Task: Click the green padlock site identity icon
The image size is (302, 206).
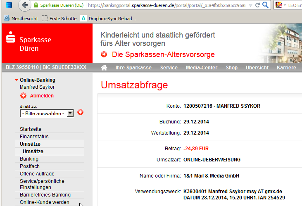Action: (x=36, y=6)
